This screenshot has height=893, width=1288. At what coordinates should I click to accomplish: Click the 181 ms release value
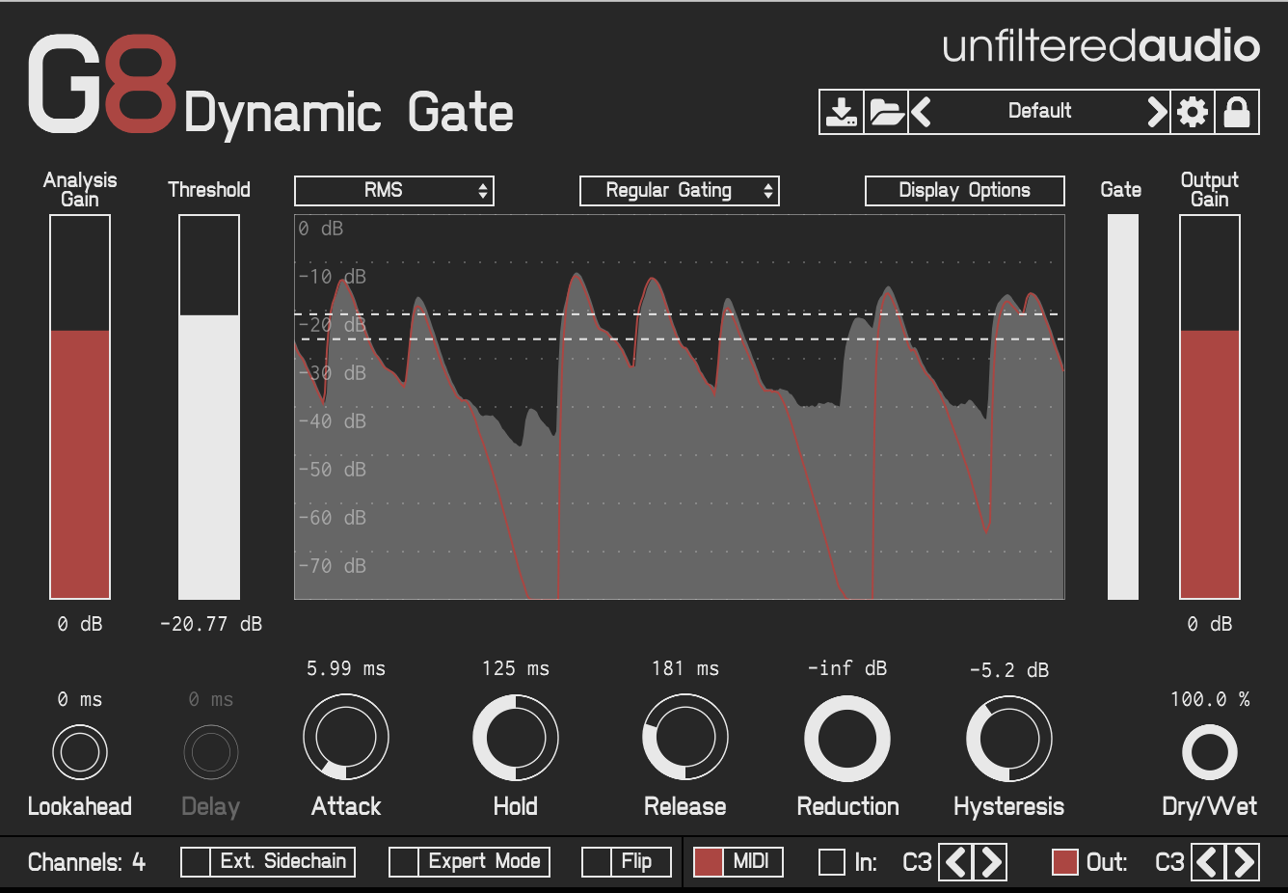[x=685, y=668]
